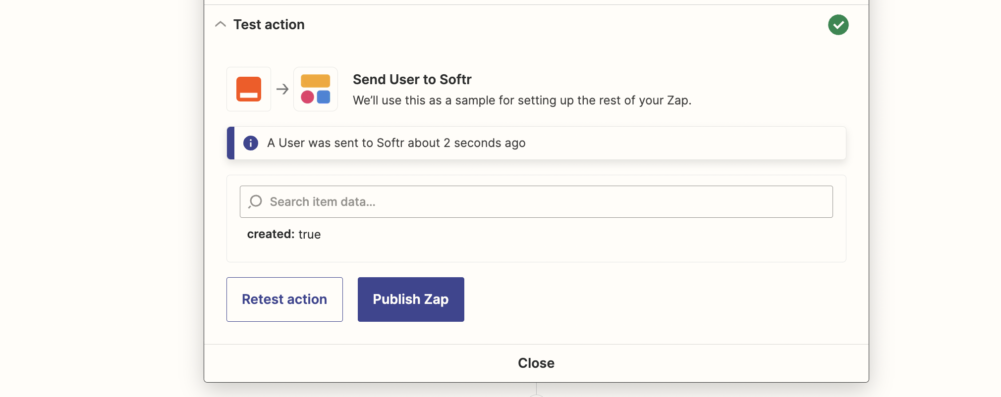This screenshot has height=397, width=1001.
Task: Click the info icon in the notification bar
Action: tap(251, 143)
